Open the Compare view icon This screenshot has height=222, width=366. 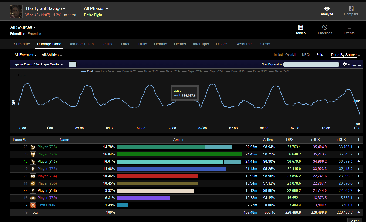[x=351, y=9]
